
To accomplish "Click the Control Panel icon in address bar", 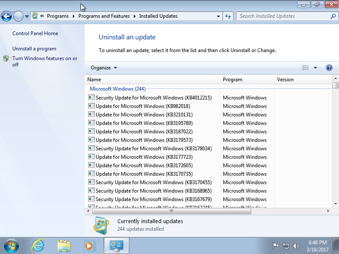I will 35,16.
